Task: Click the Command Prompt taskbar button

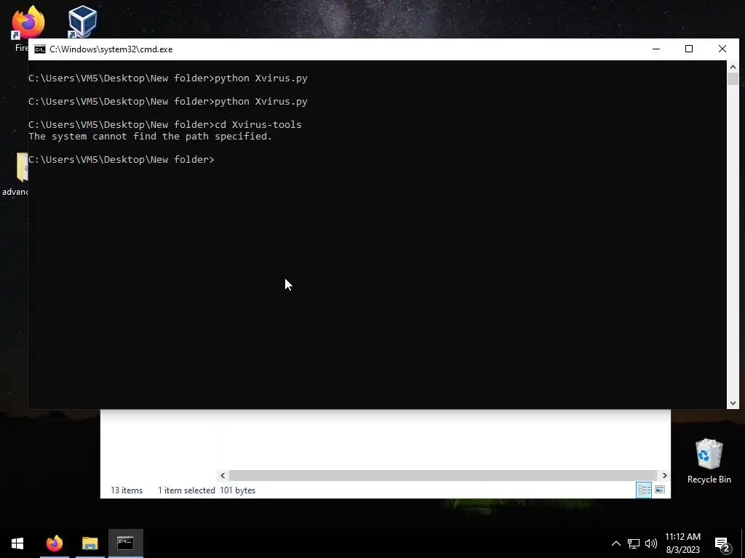Action: tap(125, 543)
